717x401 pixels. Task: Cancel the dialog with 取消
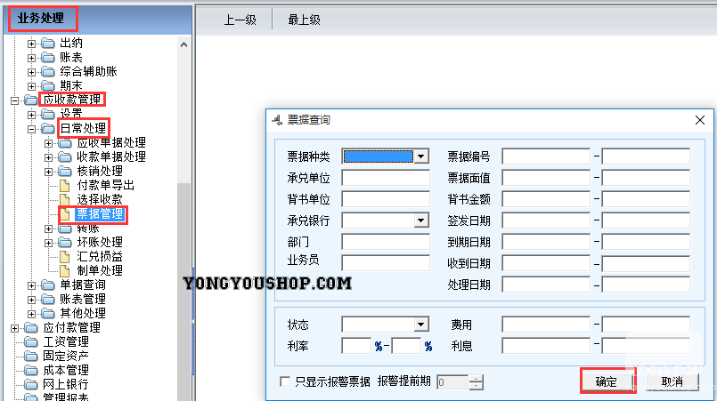[x=672, y=381]
